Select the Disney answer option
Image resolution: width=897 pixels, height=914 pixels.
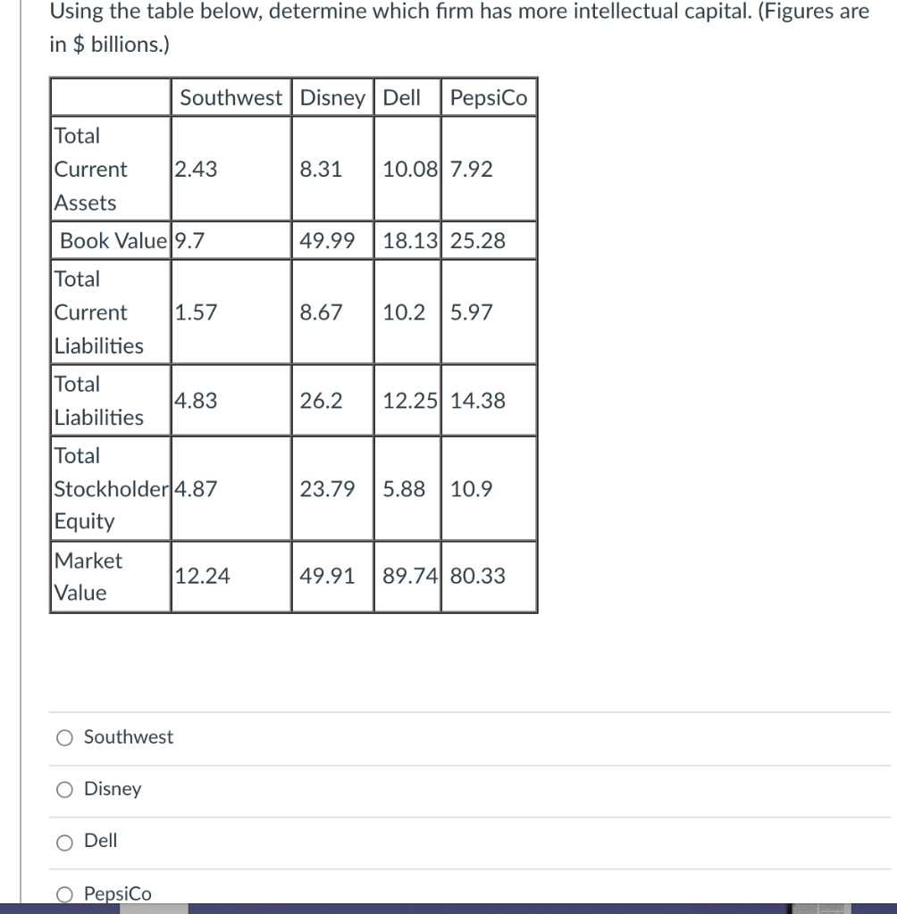tap(63, 789)
